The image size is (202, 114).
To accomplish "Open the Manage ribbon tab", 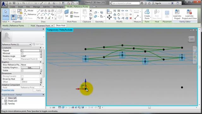I will point(37,7).
